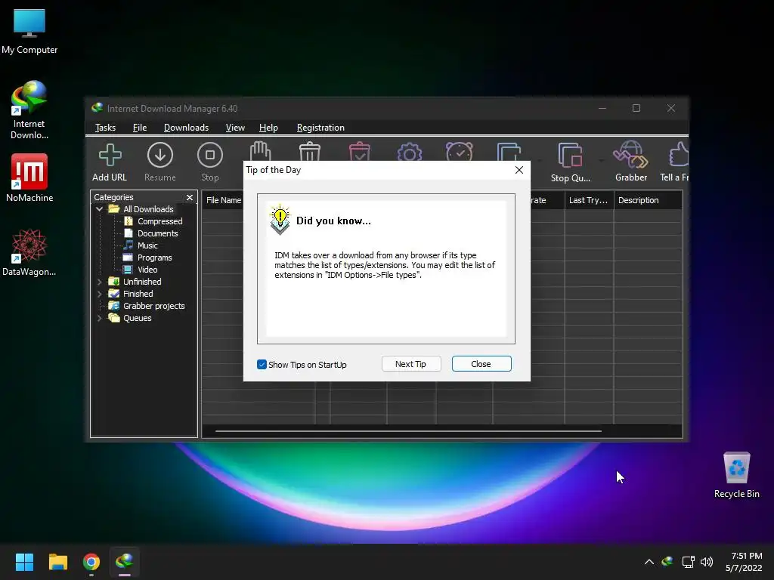Click the IDM icon in the taskbar
Image resolution: width=774 pixels, height=580 pixels.
click(x=125, y=562)
